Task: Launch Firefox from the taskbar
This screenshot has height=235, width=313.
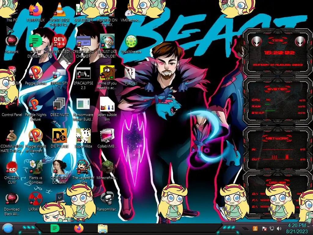Action: click(79, 228)
